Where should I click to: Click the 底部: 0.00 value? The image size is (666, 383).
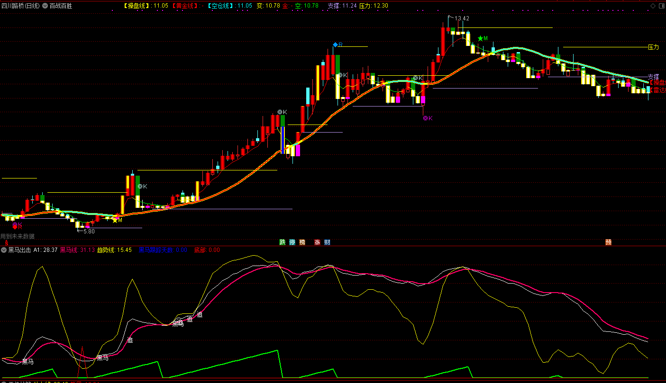point(207,250)
